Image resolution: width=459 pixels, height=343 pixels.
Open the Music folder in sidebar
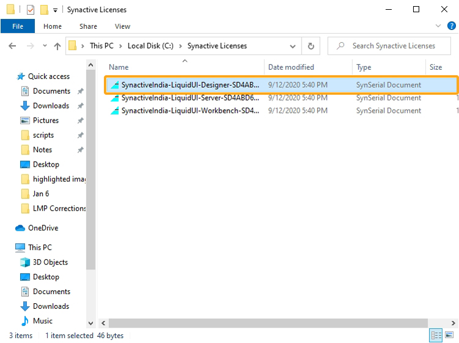tap(42, 321)
